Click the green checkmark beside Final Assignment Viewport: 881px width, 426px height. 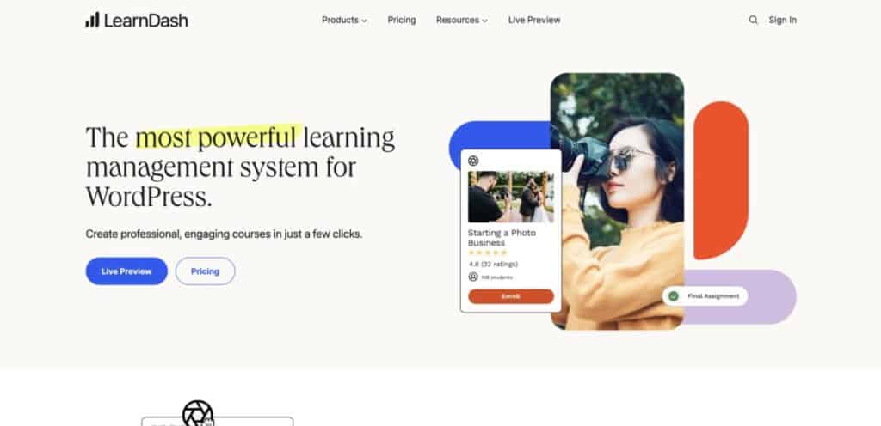[x=673, y=296]
